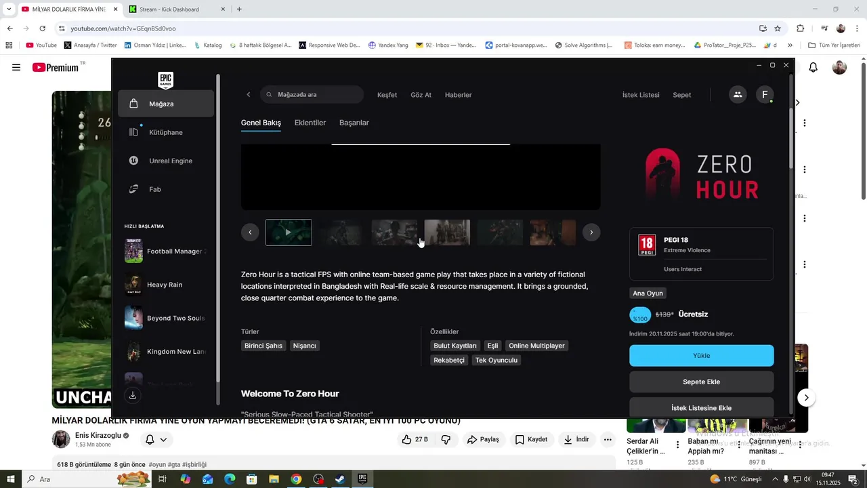Open Göz At in Epic store nav
Screen dimensions: 867x488
[x=421, y=95]
